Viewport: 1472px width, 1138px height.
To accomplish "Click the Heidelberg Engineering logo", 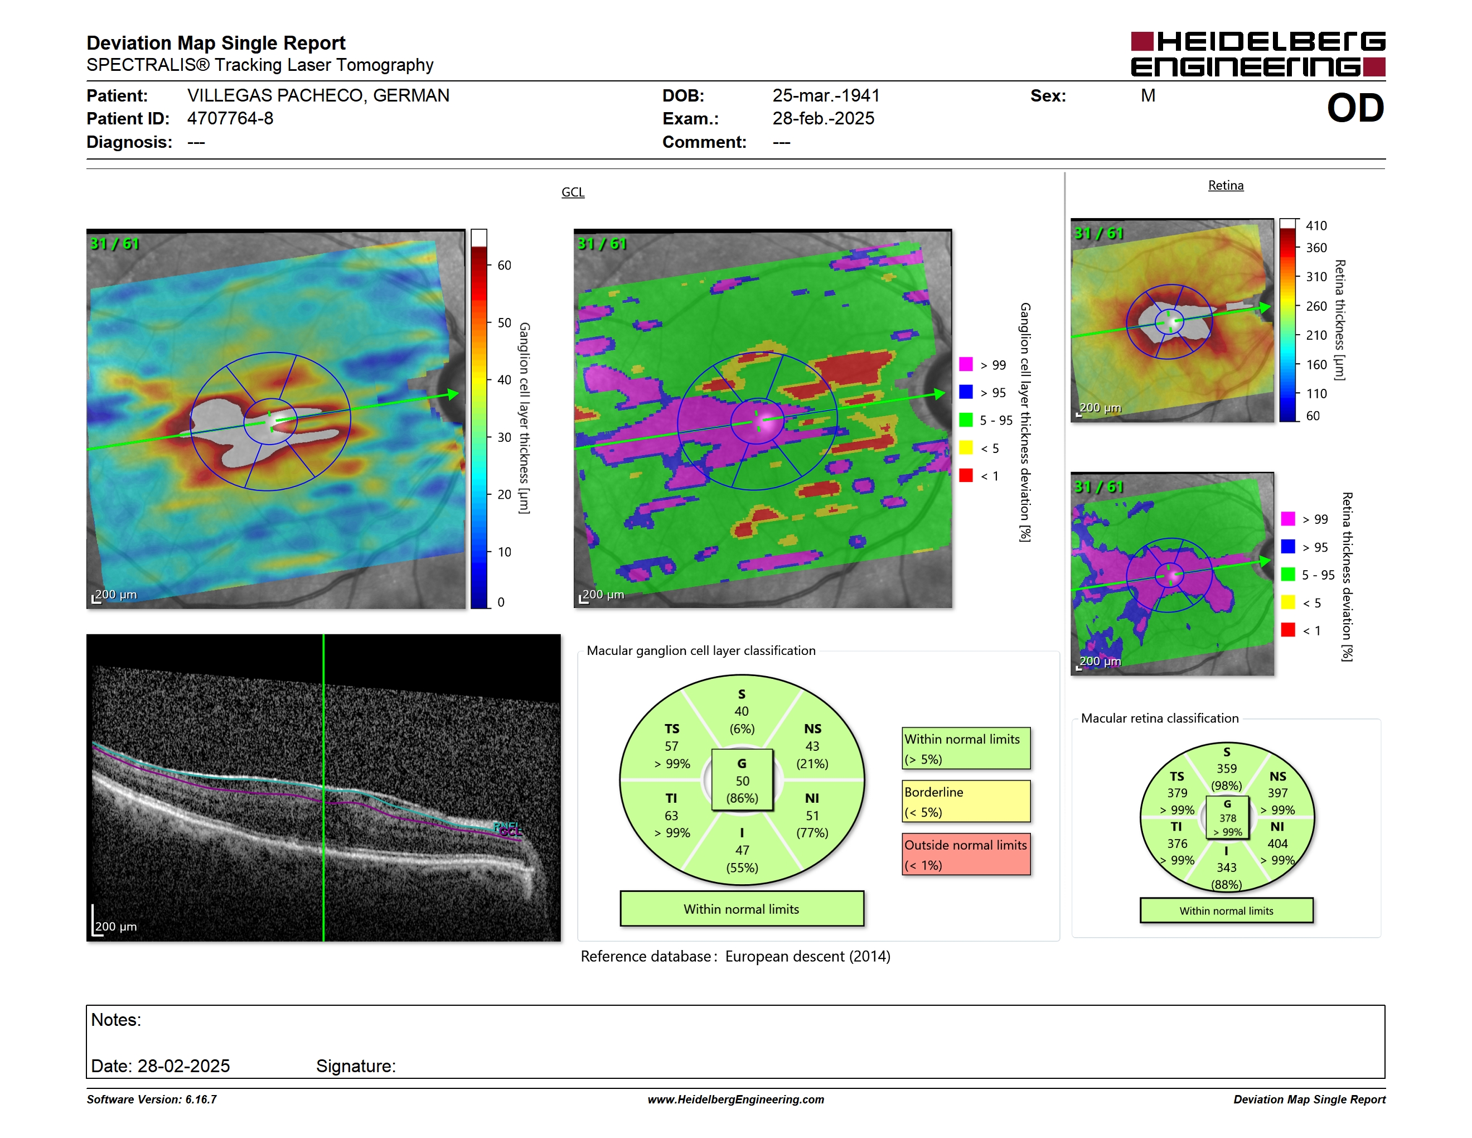I will click(1258, 54).
